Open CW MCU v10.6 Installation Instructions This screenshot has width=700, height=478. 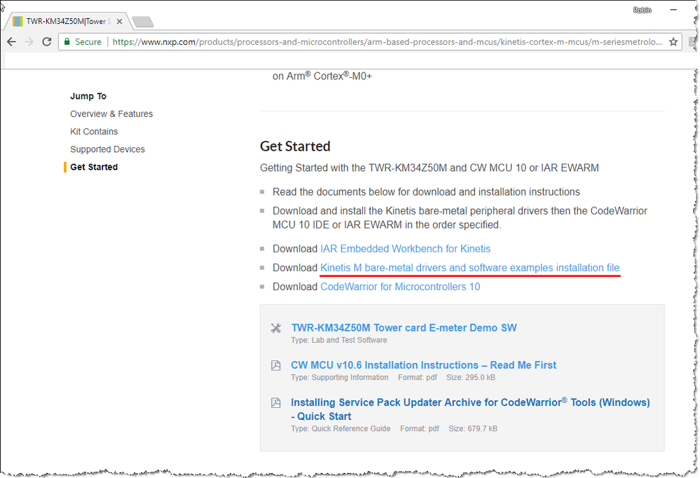423,364
